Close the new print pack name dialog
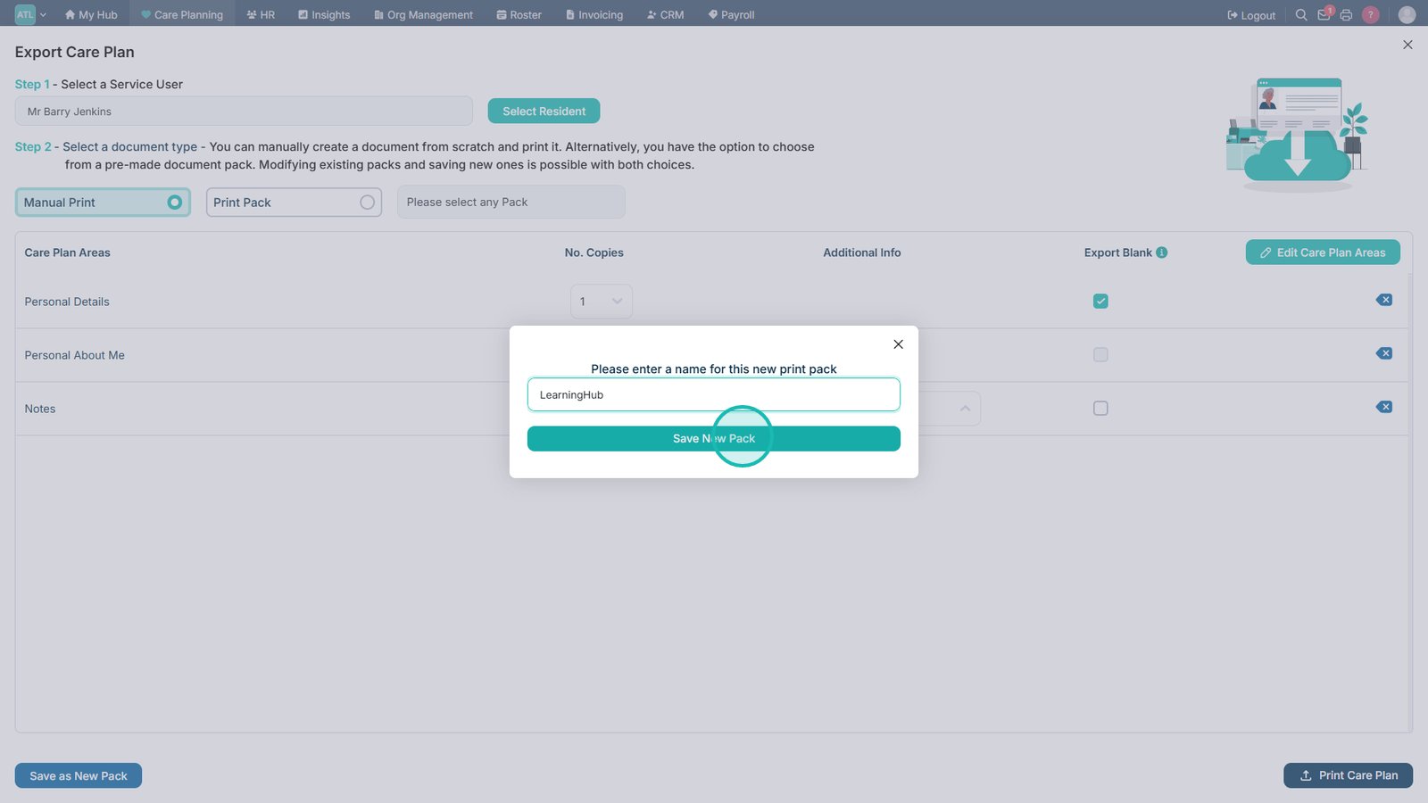The width and height of the screenshot is (1428, 803). tap(898, 344)
